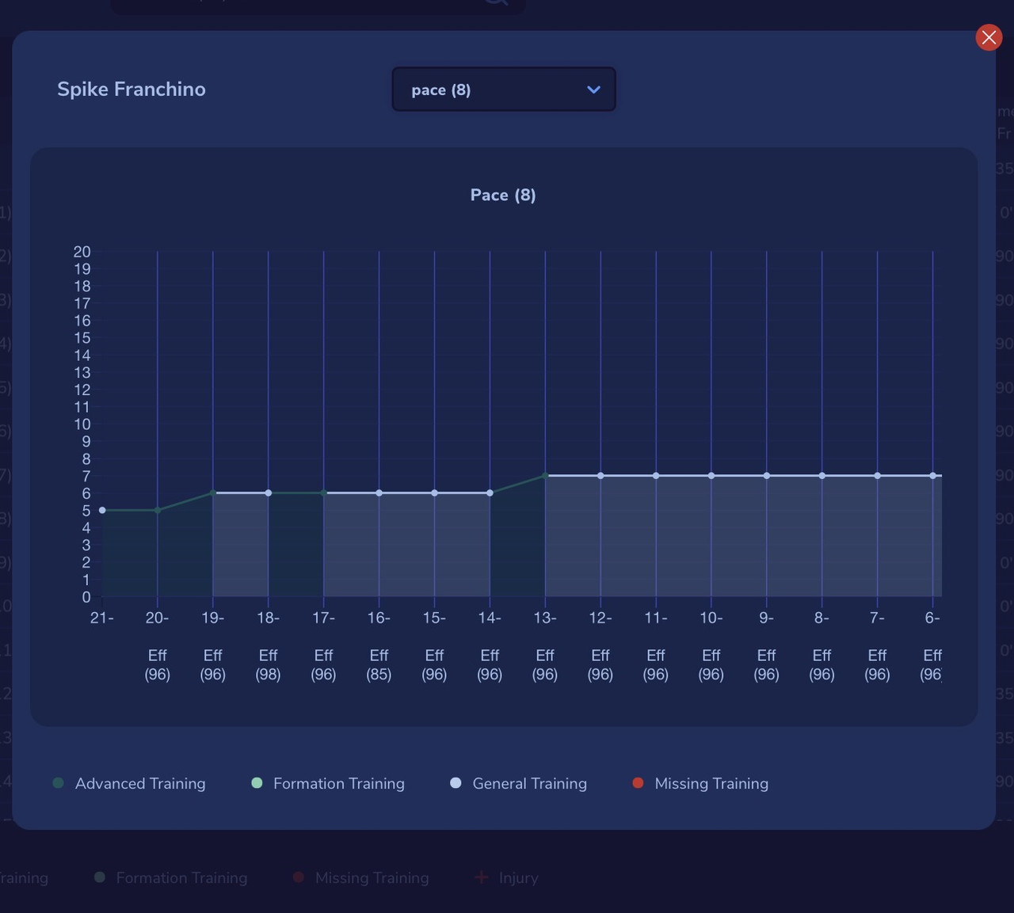Screen dimensions: 1014x913
Task: Select data point at week 11-
Action: click(656, 476)
